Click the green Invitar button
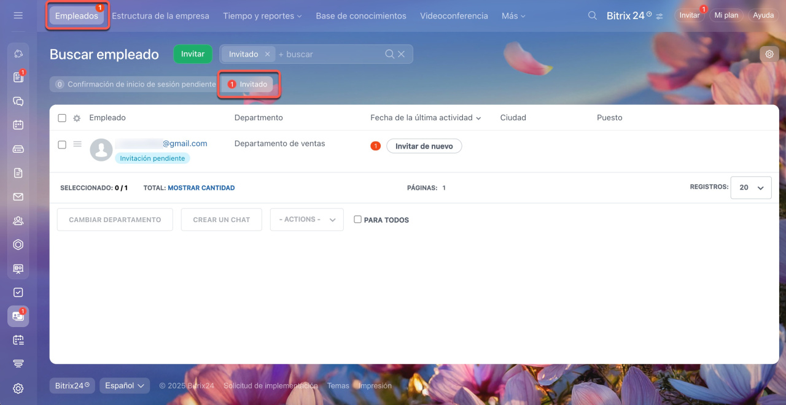Screen dimensions: 786x405 coord(193,54)
